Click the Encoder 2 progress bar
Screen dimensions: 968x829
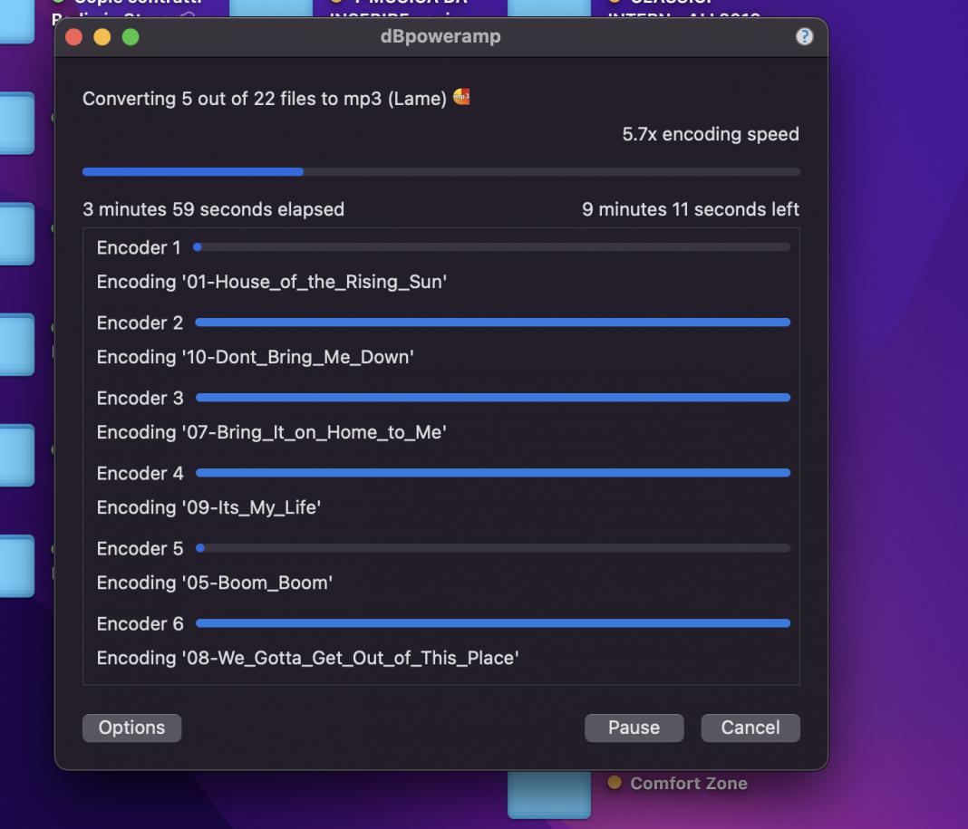[x=492, y=323]
